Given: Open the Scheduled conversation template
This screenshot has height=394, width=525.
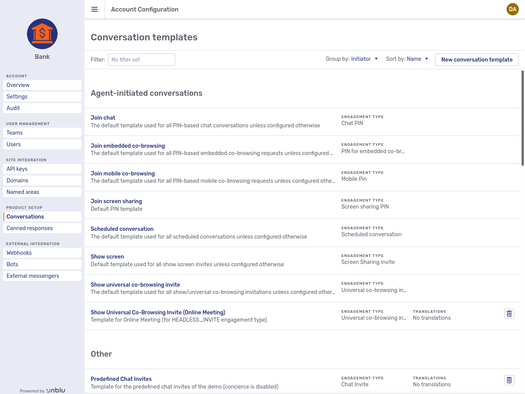Looking at the screenshot, I should [122, 229].
